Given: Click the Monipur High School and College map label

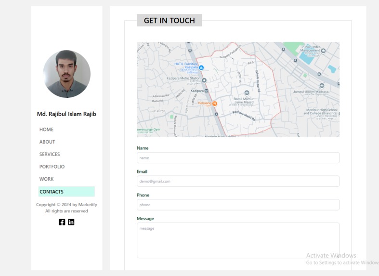Looking at the screenshot, I should tap(321, 113).
